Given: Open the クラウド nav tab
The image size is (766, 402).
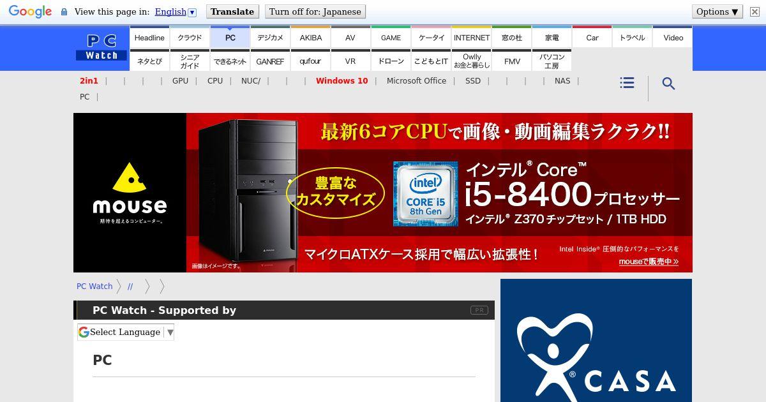Looking at the screenshot, I should [190, 37].
